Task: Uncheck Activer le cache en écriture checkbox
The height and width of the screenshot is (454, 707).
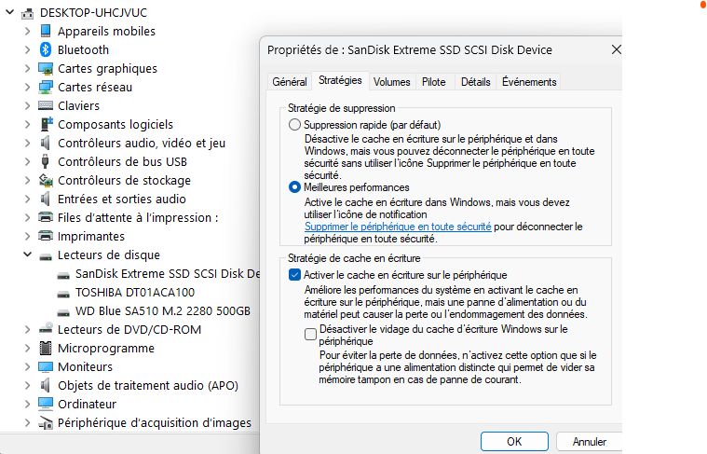Action: [294, 274]
